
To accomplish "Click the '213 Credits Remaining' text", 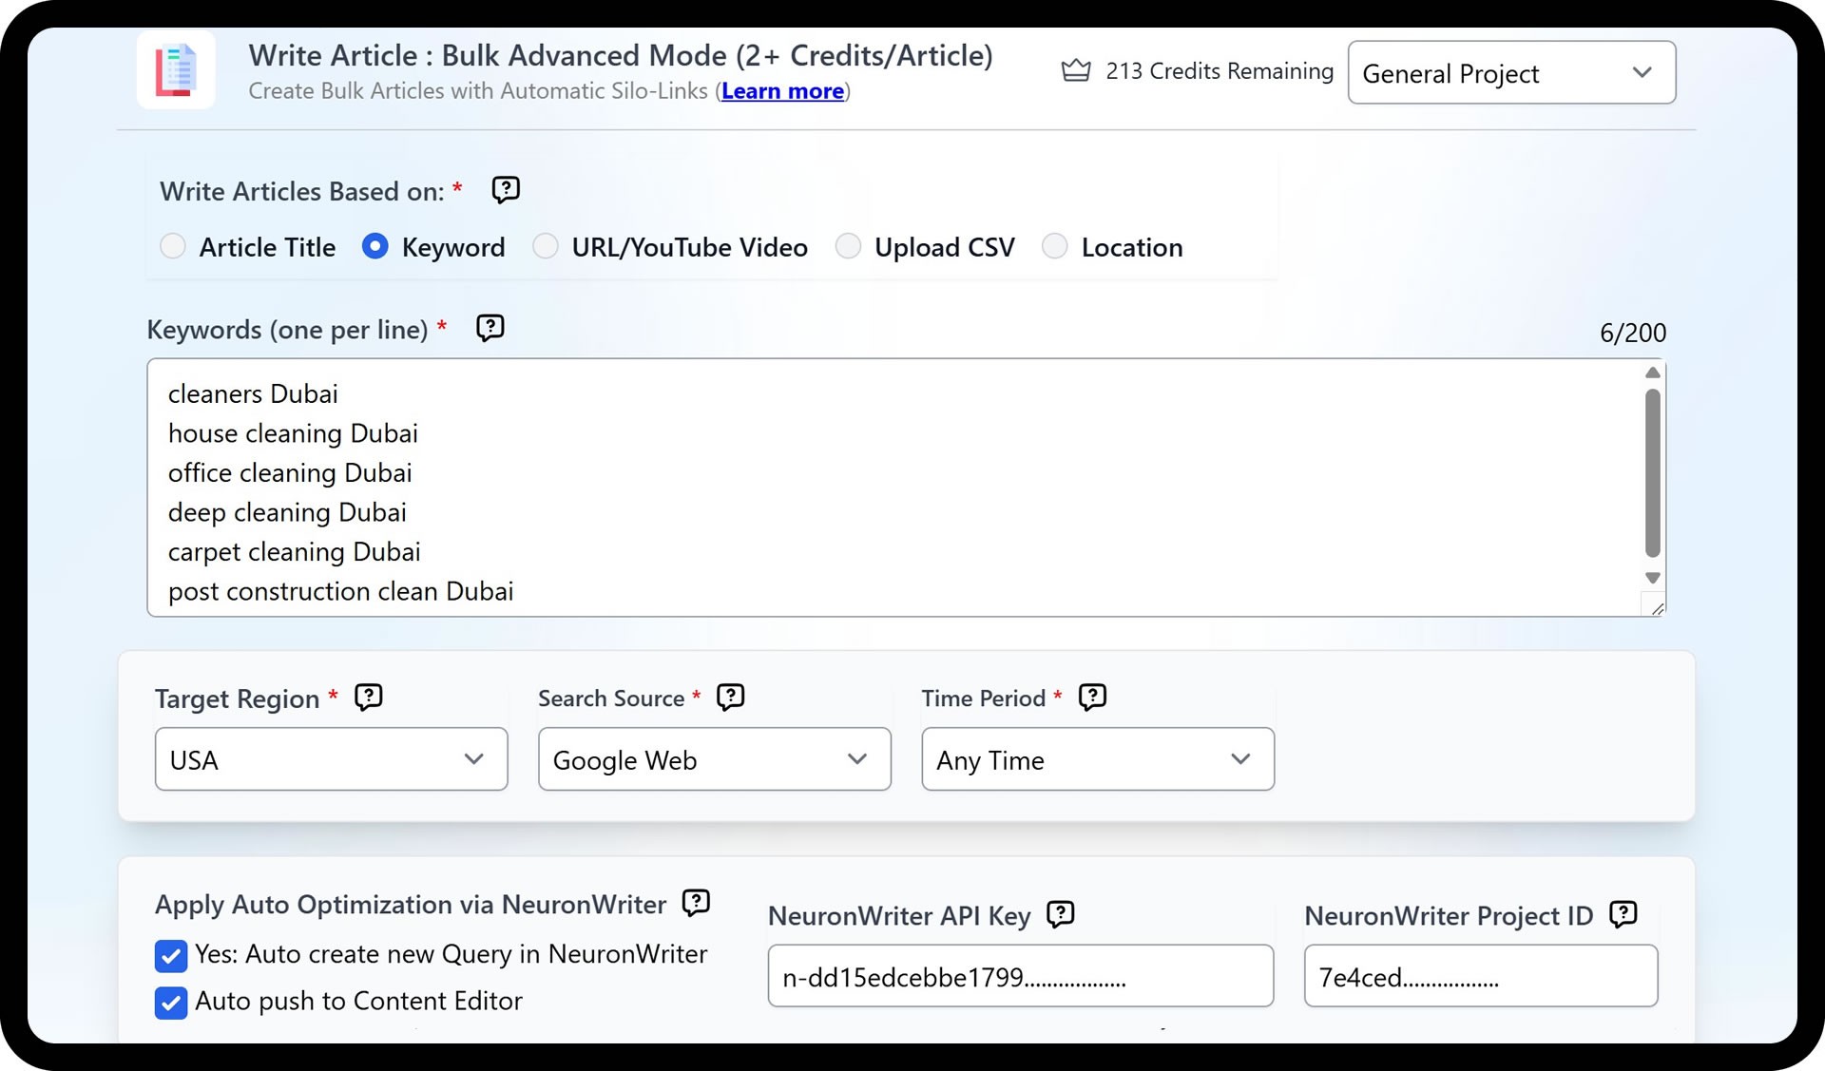I will [1220, 71].
